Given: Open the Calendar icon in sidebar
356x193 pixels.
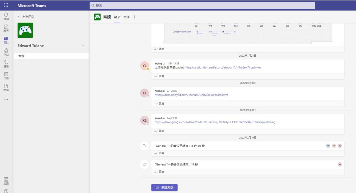Looking at the screenshot, I should 6,75.
